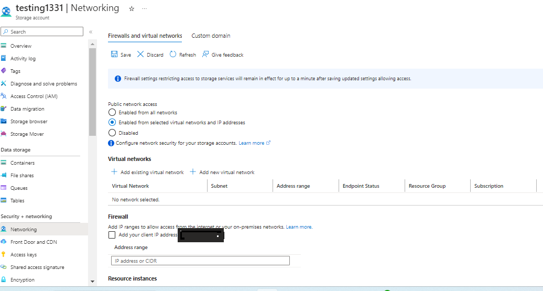
Task: Click the Refresh circular arrow icon
Action: 173,54
